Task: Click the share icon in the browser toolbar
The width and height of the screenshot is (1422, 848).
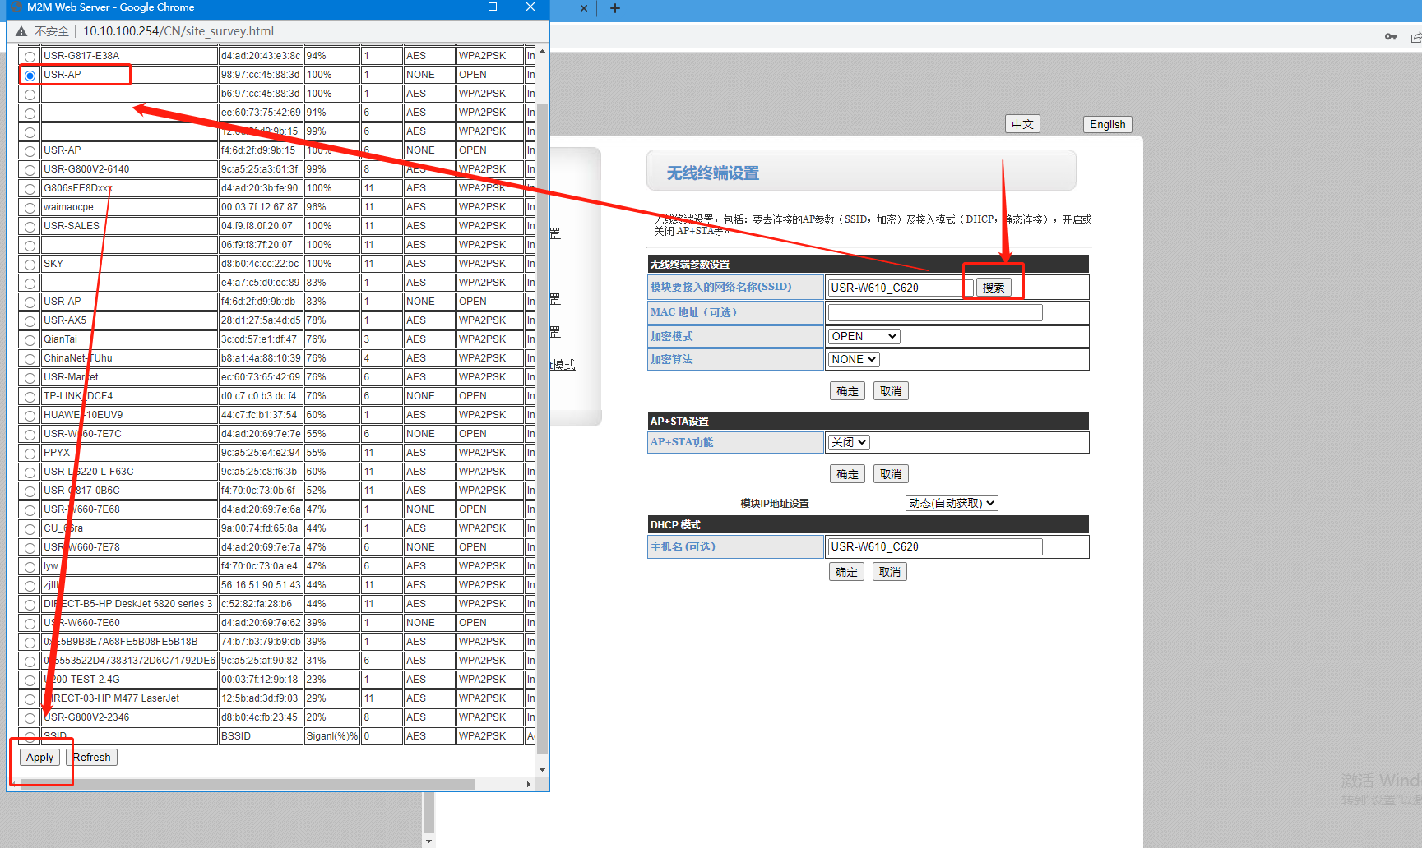Action: (x=1415, y=37)
